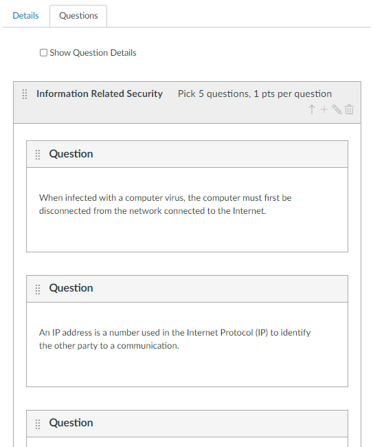Delete the group with the trash icon

(349, 109)
